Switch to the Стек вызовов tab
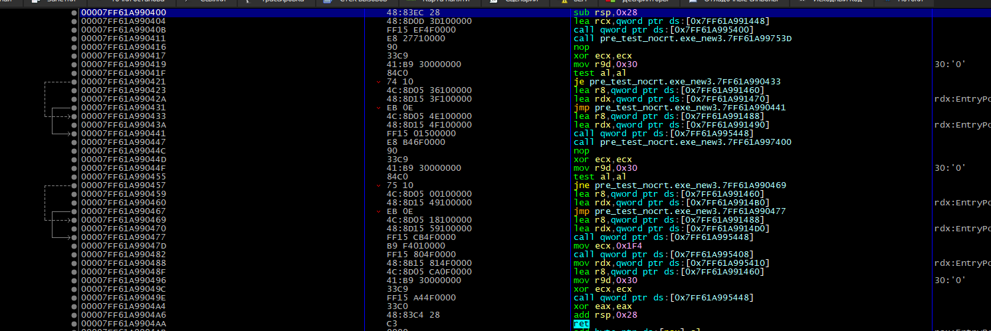The width and height of the screenshot is (991, 331). 352,1
